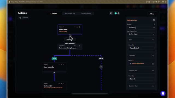Click the copy icon beside Define Action

(154, 20)
